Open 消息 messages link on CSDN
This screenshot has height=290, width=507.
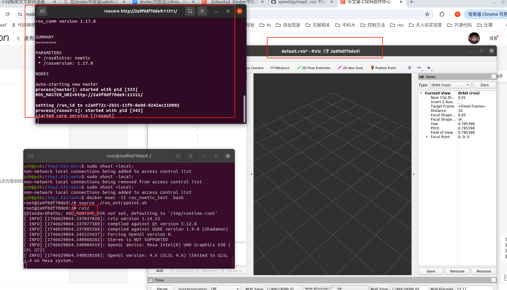click(x=493, y=38)
